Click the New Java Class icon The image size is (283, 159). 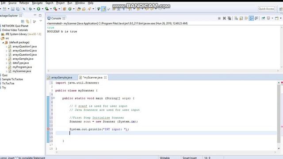70,9
